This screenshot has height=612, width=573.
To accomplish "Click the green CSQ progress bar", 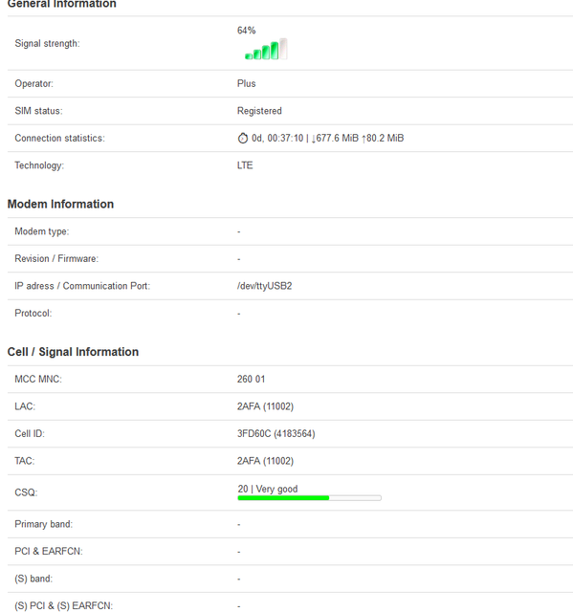I will coord(309,497).
